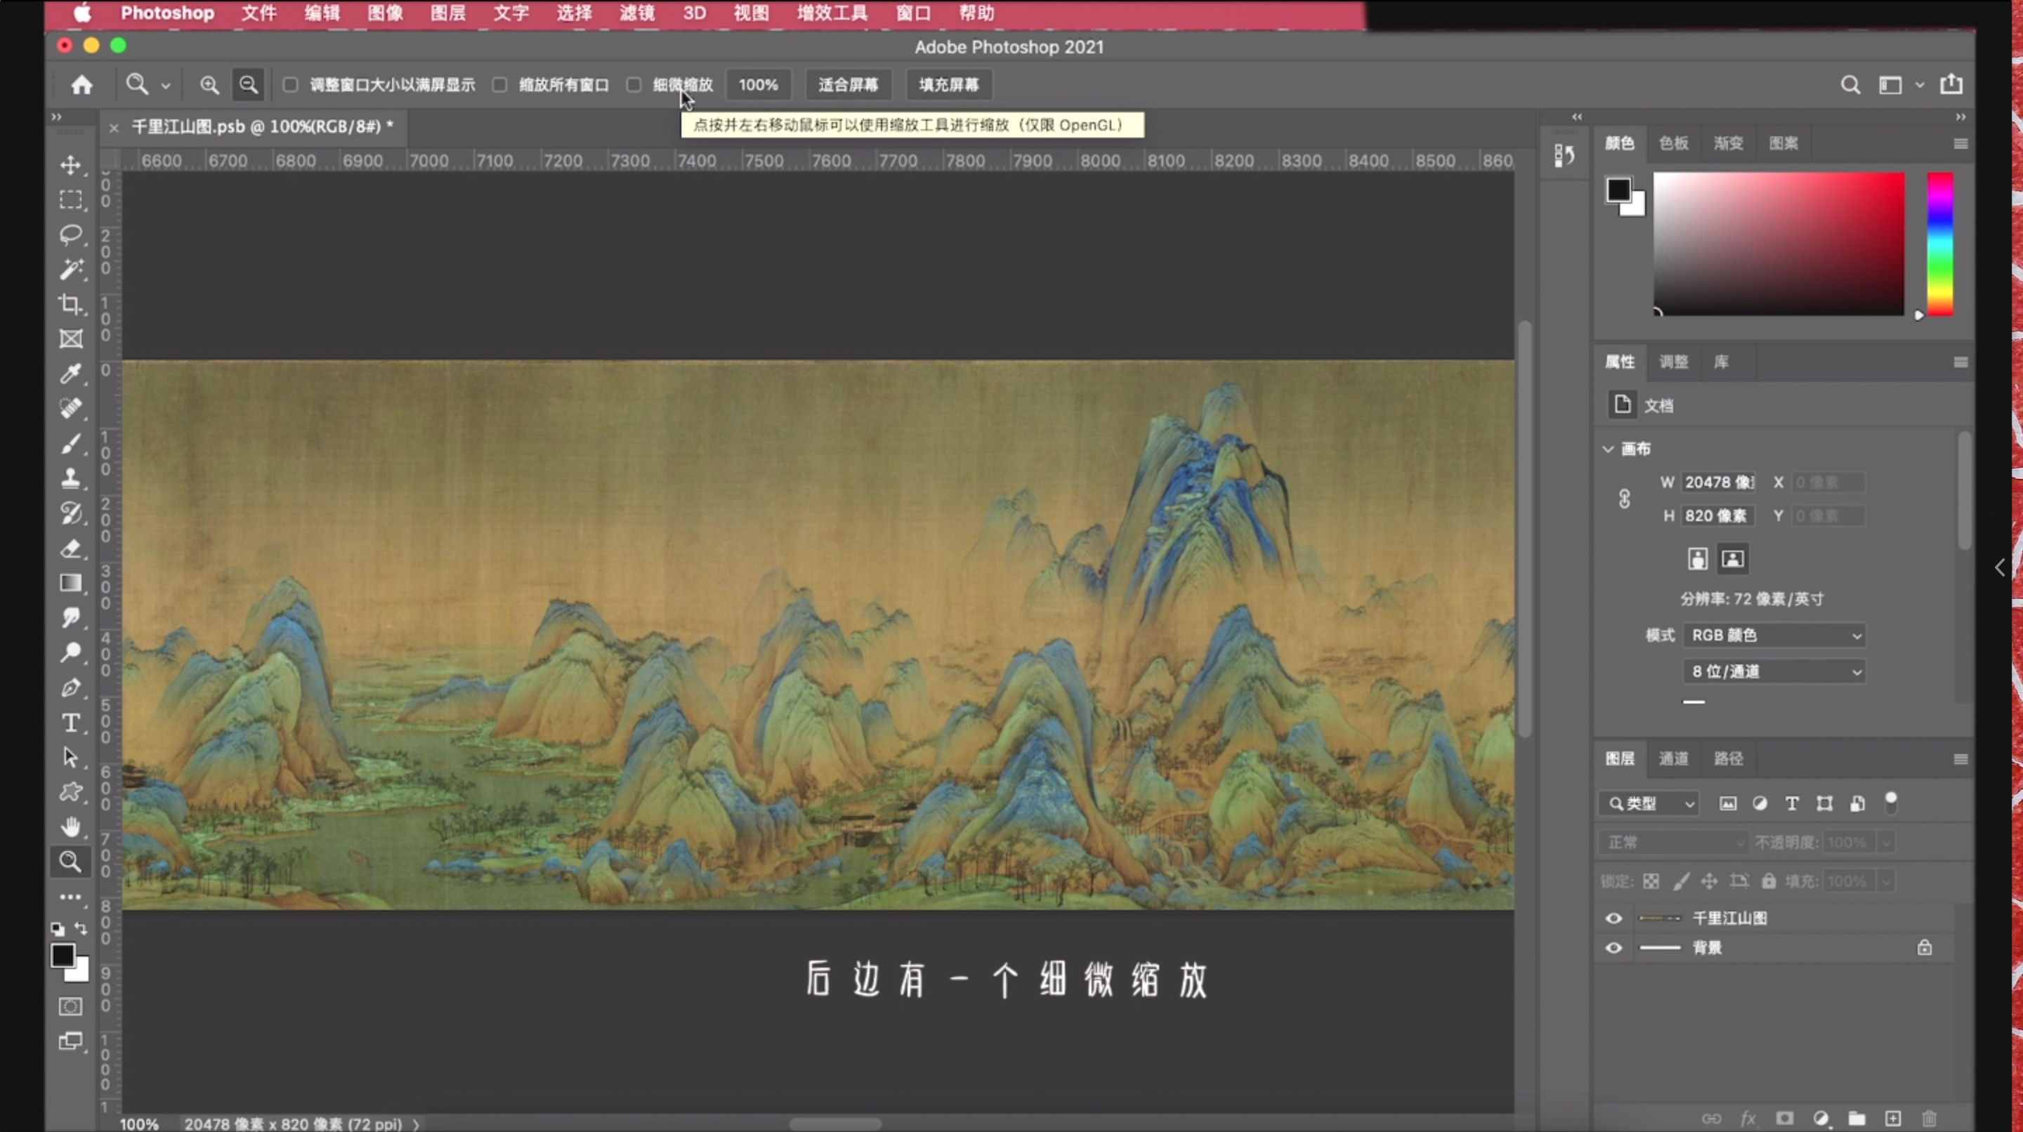Viewport: 2023px width, 1132px height.
Task: Select the Brush tool
Action: pyautogui.click(x=71, y=444)
